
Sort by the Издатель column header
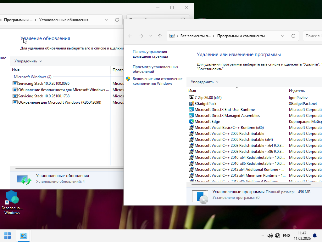pos(297,91)
